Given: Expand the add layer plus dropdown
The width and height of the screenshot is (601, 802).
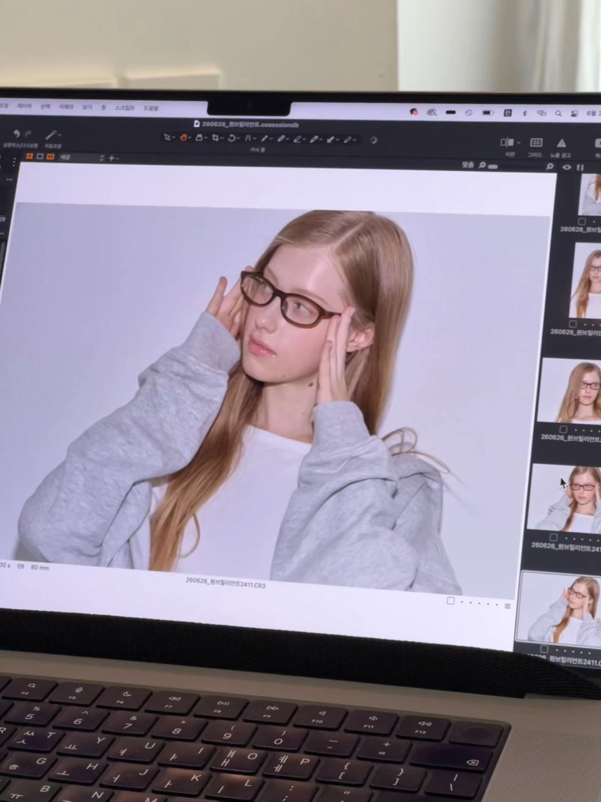Looking at the screenshot, I should pyautogui.click(x=113, y=158).
